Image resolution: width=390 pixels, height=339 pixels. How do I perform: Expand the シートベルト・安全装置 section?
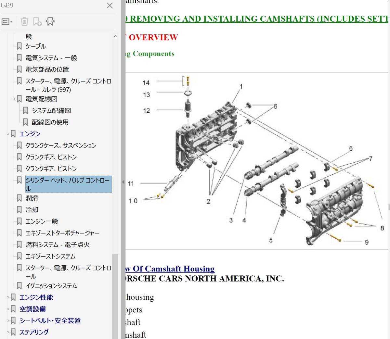click(x=8, y=320)
